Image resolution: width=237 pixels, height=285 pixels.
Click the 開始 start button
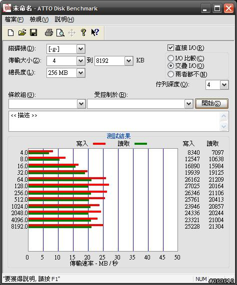[211, 104]
